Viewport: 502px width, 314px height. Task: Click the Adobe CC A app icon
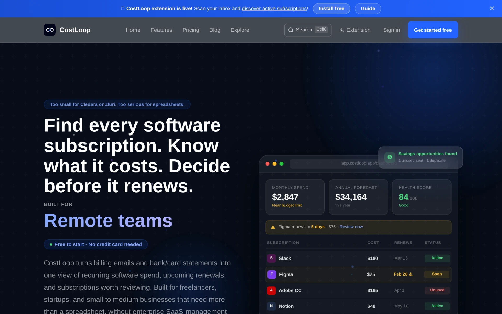(271, 290)
